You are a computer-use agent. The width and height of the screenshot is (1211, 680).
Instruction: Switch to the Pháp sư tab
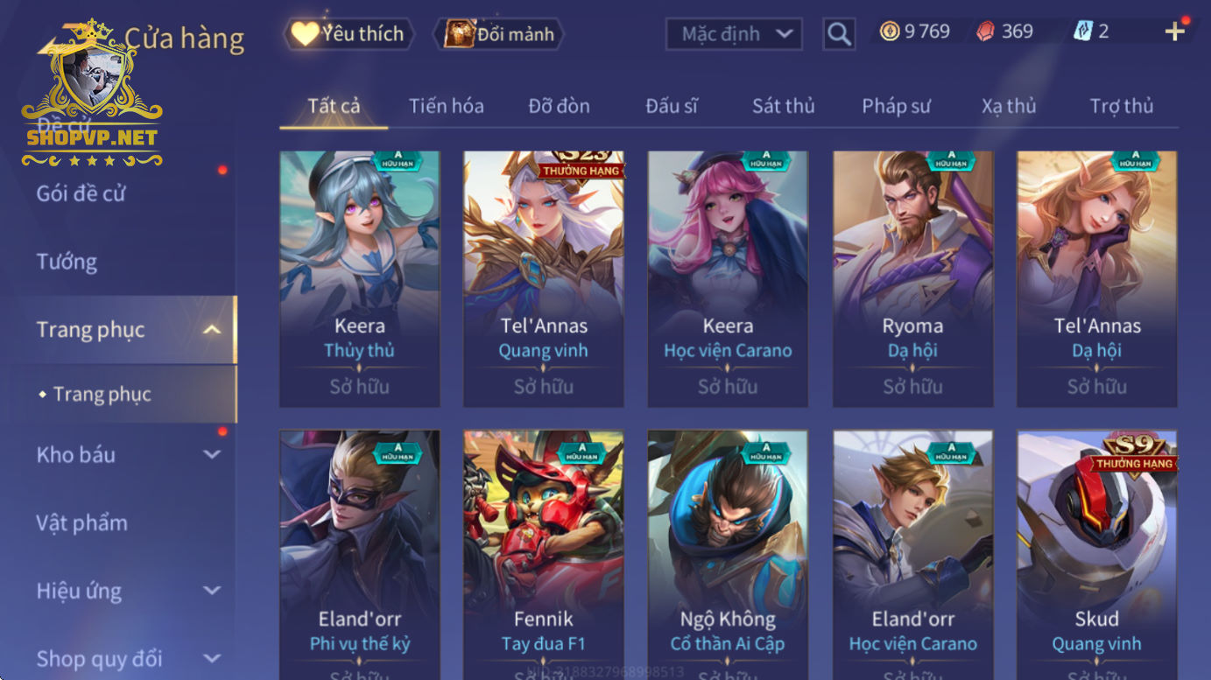point(896,106)
